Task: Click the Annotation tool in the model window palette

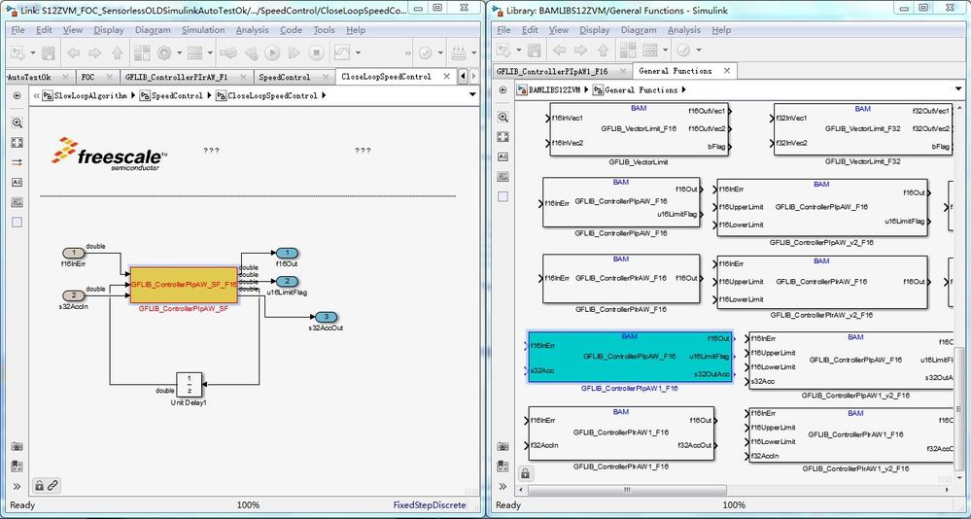Action: pyautogui.click(x=17, y=182)
